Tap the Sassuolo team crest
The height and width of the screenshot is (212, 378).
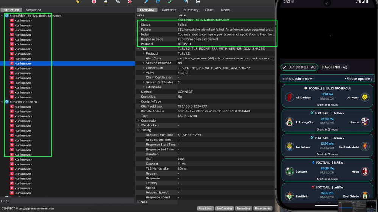coord(289,171)
